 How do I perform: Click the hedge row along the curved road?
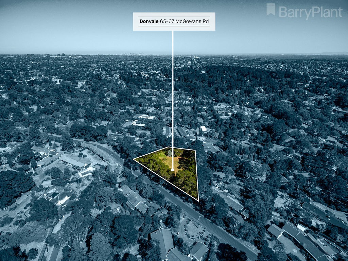tap(98, 152)
